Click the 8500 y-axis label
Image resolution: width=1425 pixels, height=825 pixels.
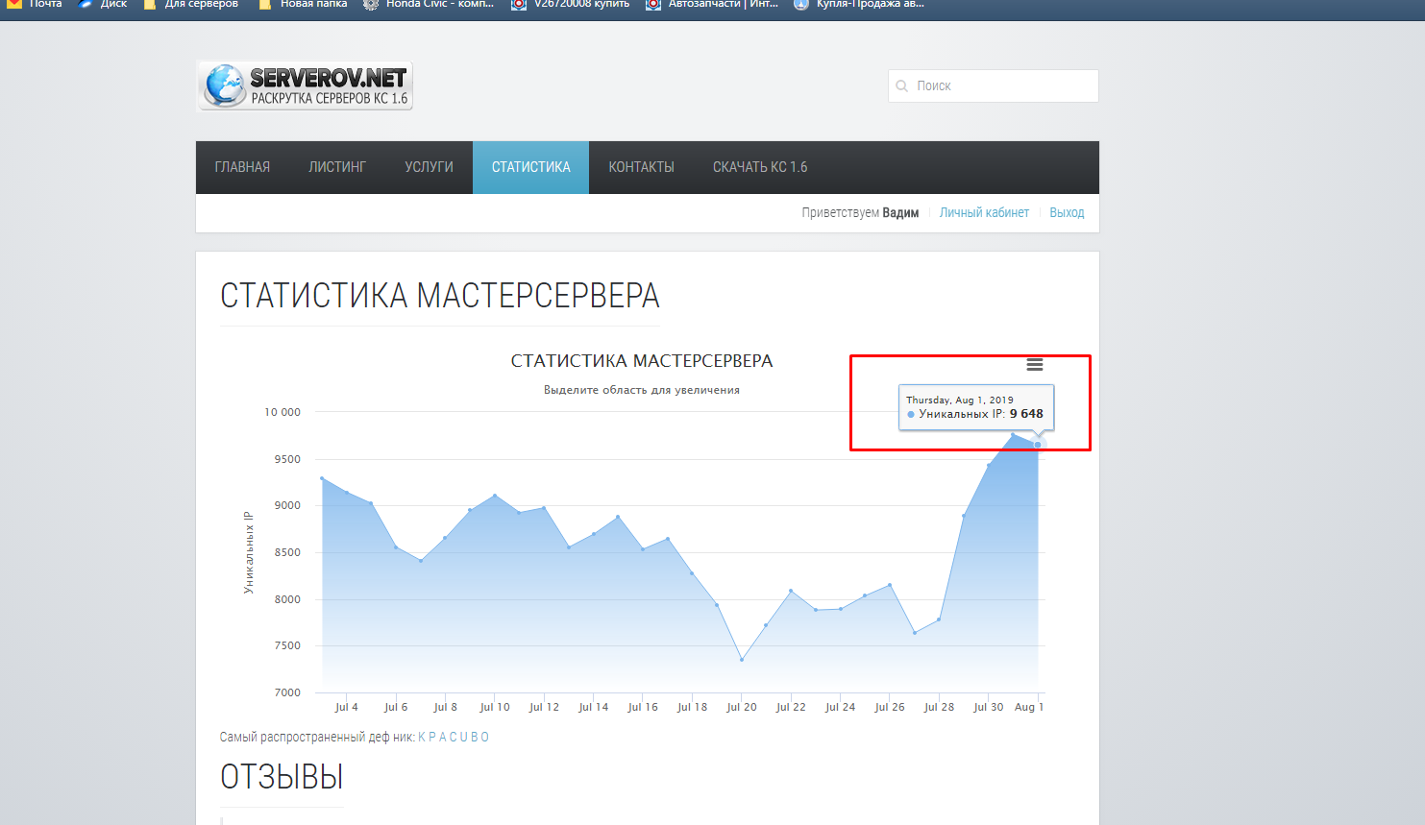(x=287, y=552)
